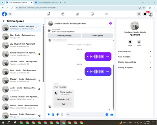The height and width of the screenshot is (125, 157).
Task: Open the Facebook search magnifier
Action: click(x=10, y=14)
